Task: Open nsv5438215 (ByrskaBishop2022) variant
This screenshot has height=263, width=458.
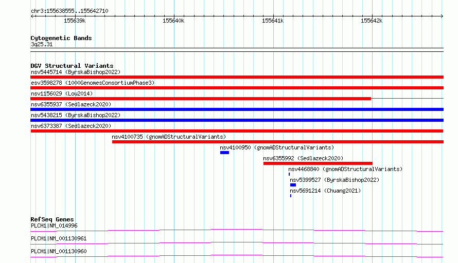Action: click(x=76, y=115)
